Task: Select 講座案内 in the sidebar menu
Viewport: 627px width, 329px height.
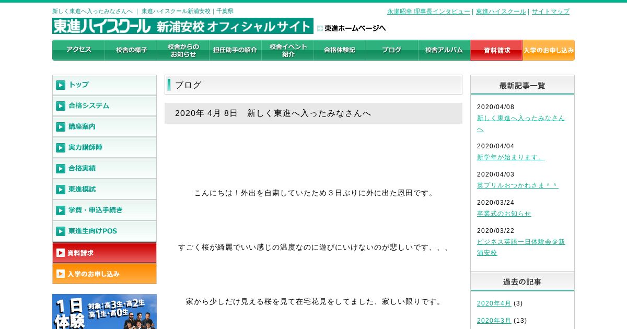Action: [x=104, y=126]
